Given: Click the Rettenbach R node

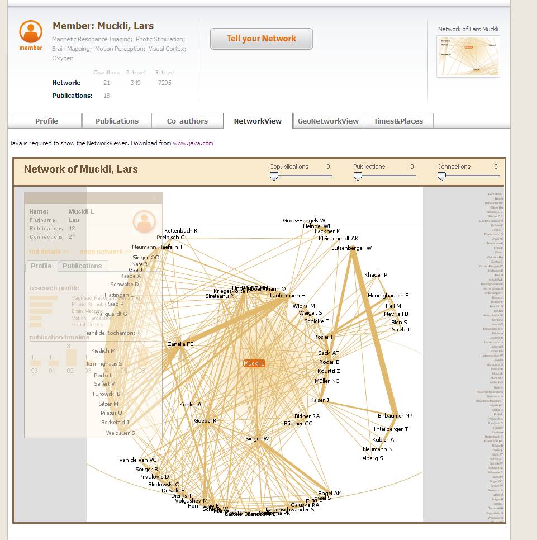Looking at the screenshot, I should click(180, 230).
